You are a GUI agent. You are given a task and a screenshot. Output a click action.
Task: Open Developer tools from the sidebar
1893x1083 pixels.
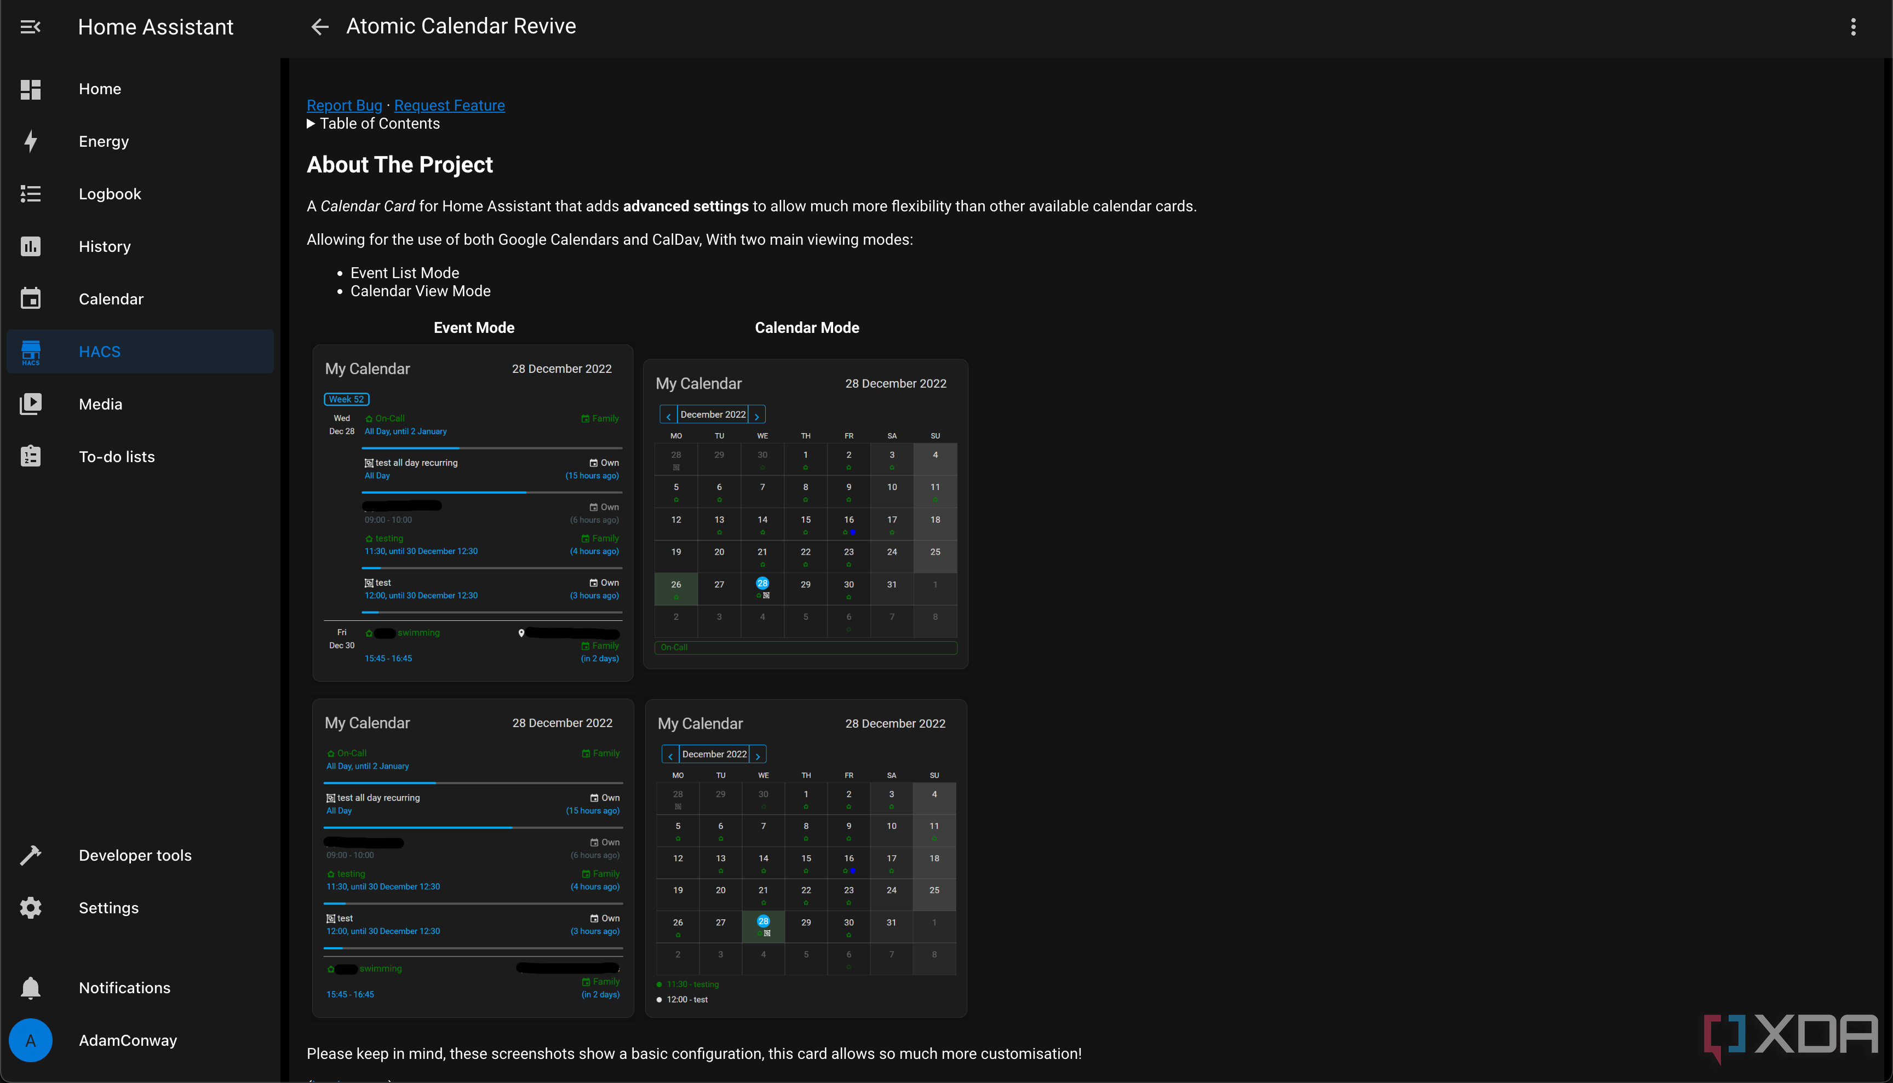140,855
